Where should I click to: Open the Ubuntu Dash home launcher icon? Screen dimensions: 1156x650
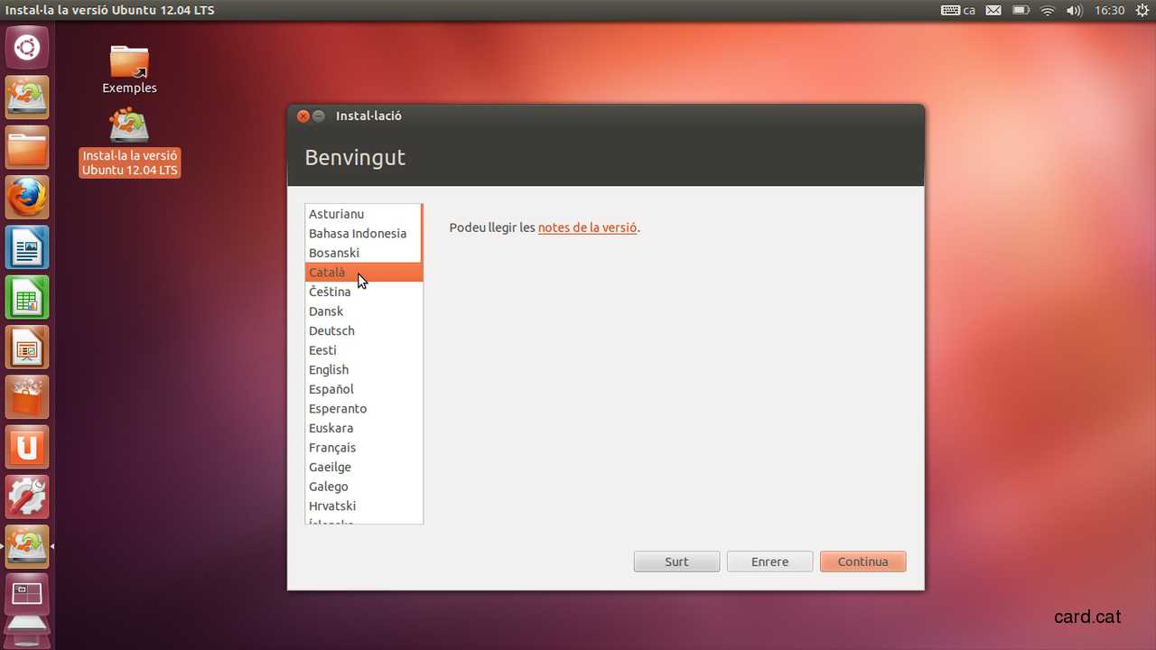pos(27,47)
